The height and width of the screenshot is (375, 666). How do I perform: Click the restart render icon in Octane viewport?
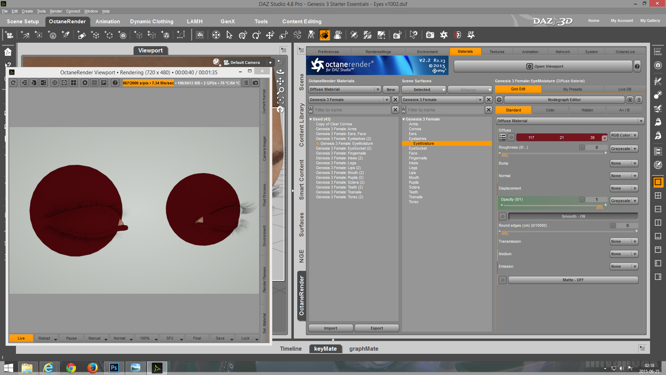click(x=13, y=83)
